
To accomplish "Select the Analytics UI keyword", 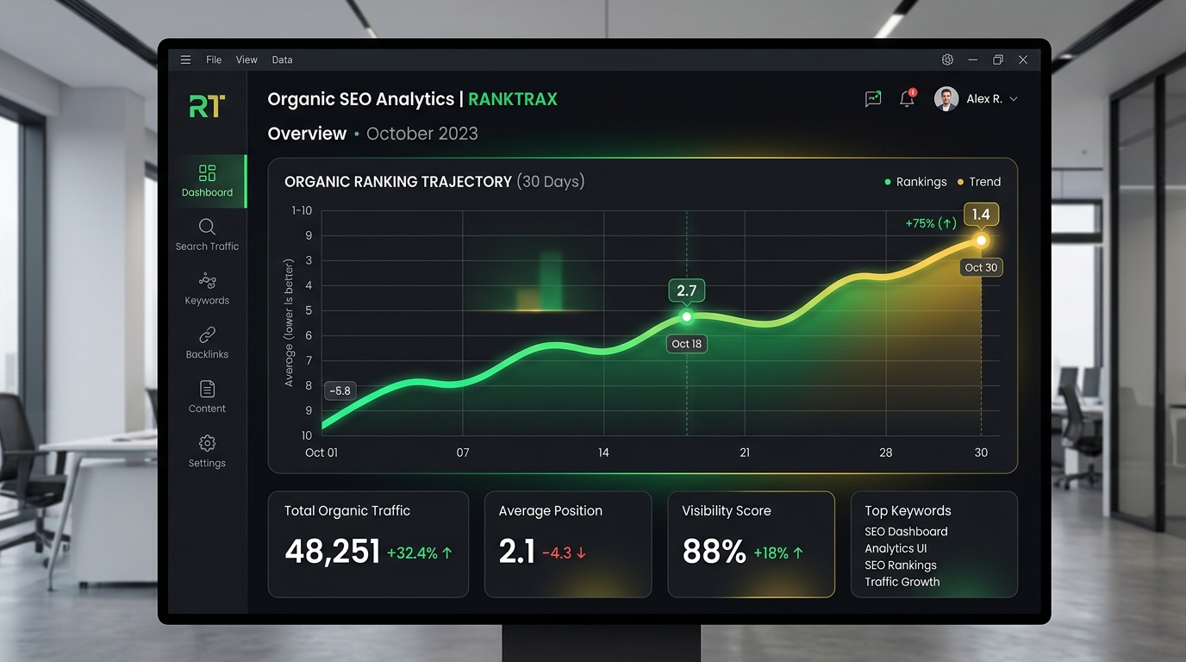I will coord(896,548).
